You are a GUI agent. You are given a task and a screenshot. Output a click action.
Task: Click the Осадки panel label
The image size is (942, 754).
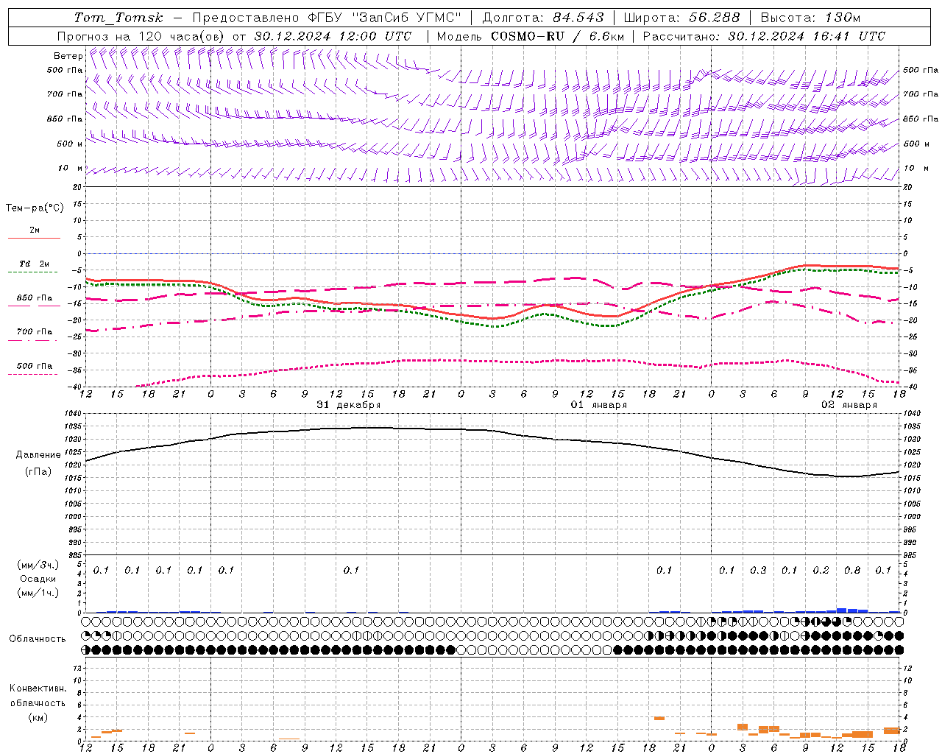(x=38, y=579)
